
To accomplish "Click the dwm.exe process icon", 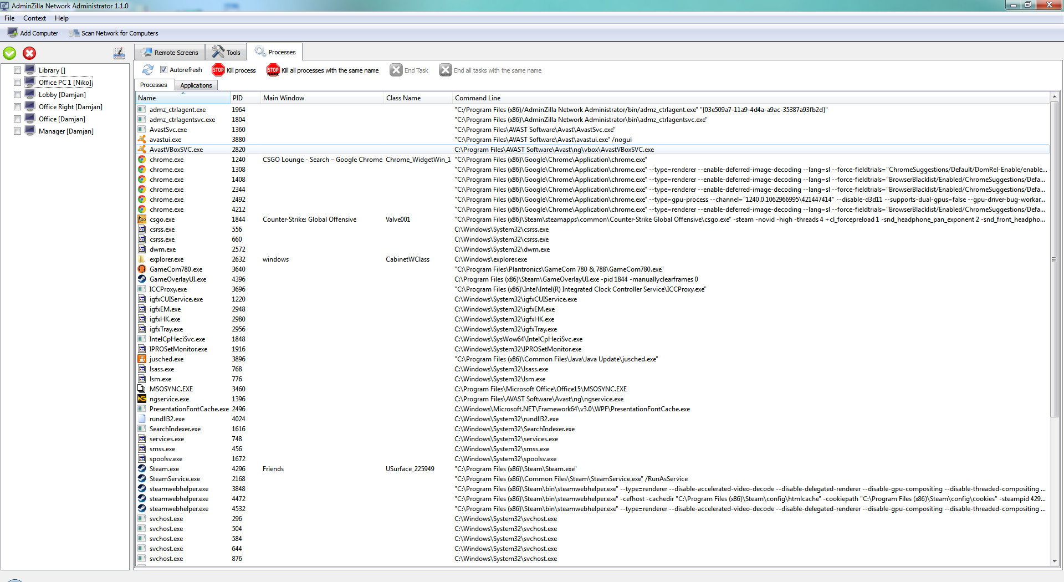I will (x=142, y=249).
